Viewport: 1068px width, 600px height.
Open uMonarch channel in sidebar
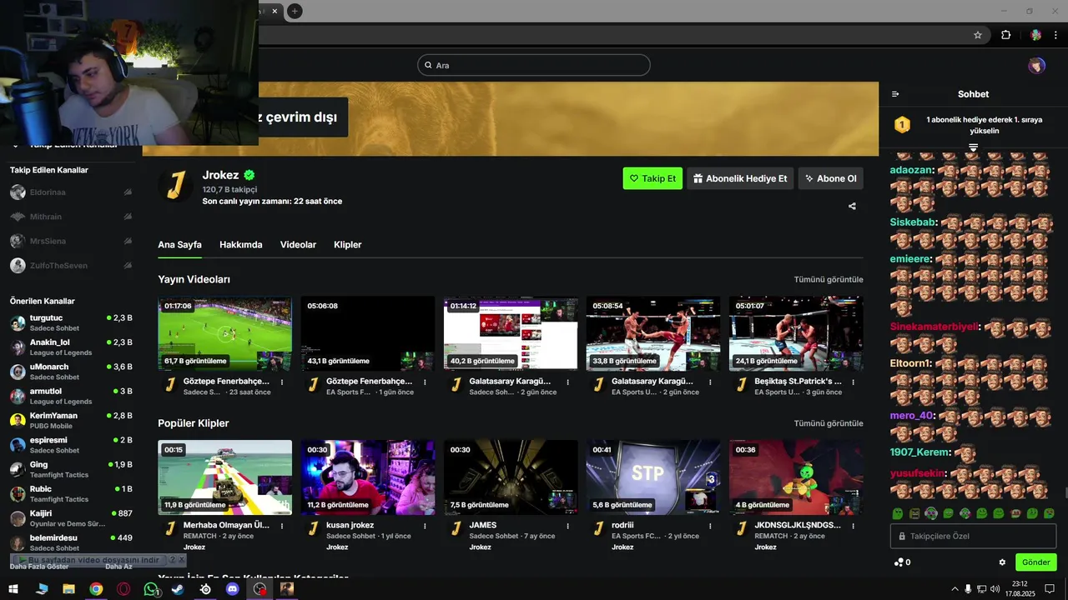coord(71,372)
